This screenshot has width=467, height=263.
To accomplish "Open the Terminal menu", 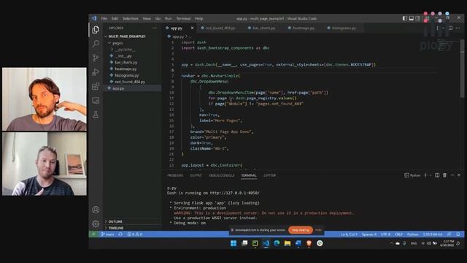I will point(183,18).
